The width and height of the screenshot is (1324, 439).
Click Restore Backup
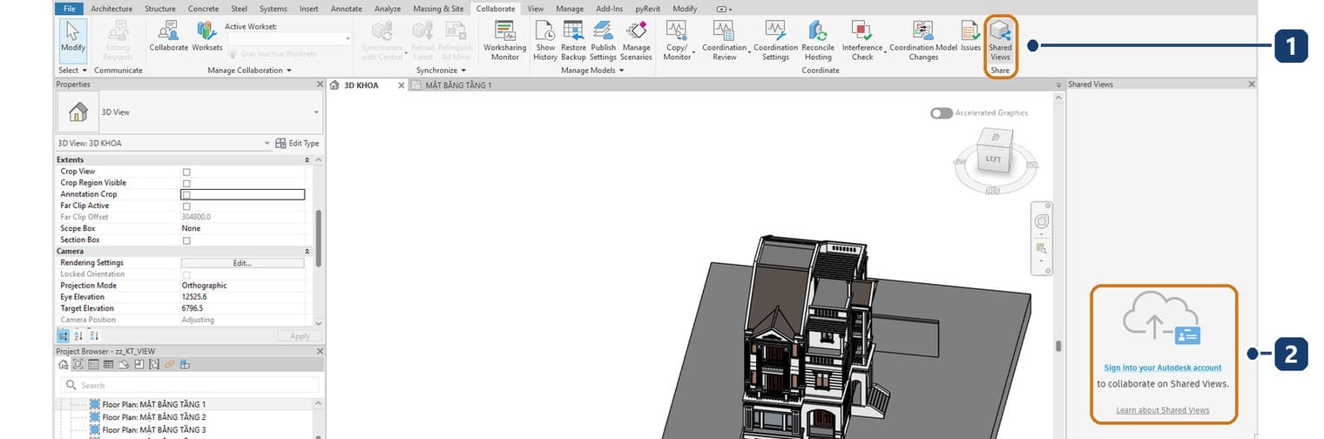573,40
